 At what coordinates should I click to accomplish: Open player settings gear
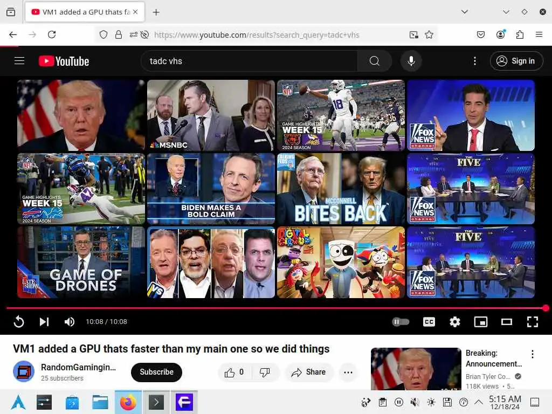[x=455, y=321]
